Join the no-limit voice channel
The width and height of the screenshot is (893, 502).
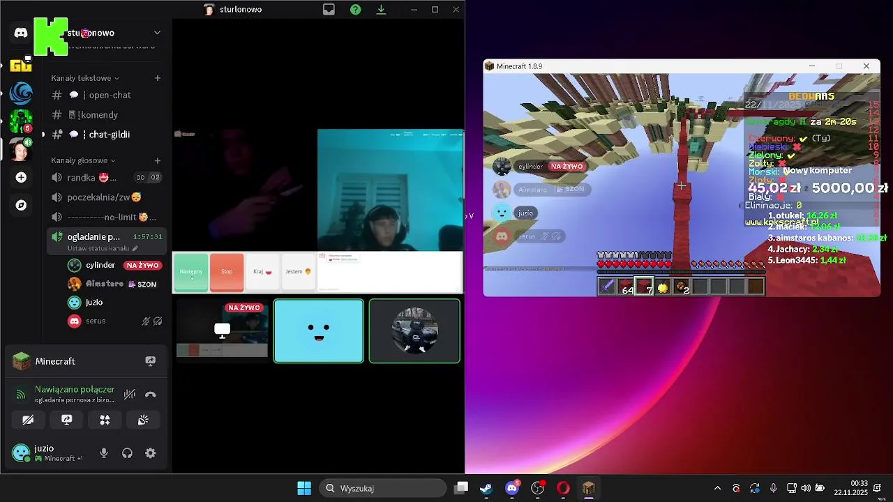tap(107, 217)
